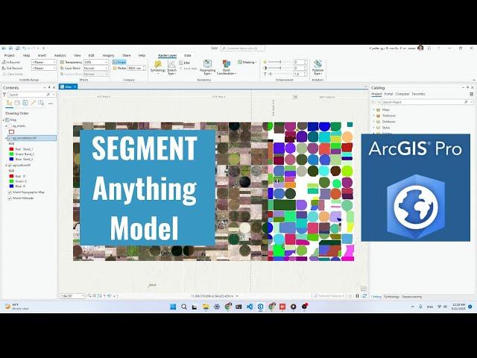
Task: Switch to the Imagery ribbon tab
Action: click(x=108, y=55)
